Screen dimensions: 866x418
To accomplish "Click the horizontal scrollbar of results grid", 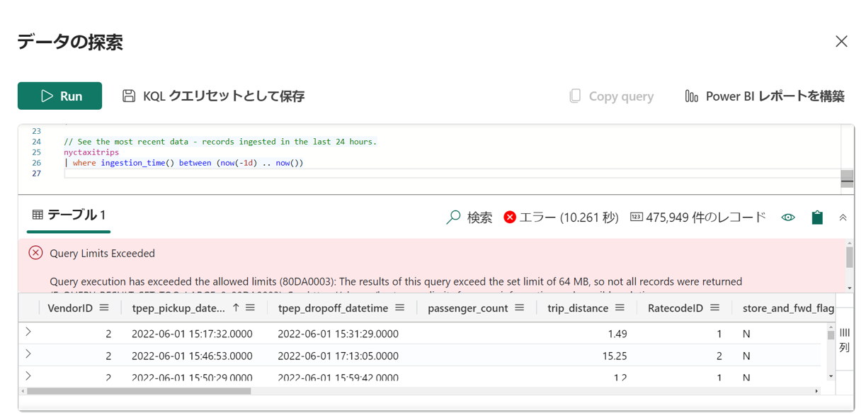I will 139,391.
